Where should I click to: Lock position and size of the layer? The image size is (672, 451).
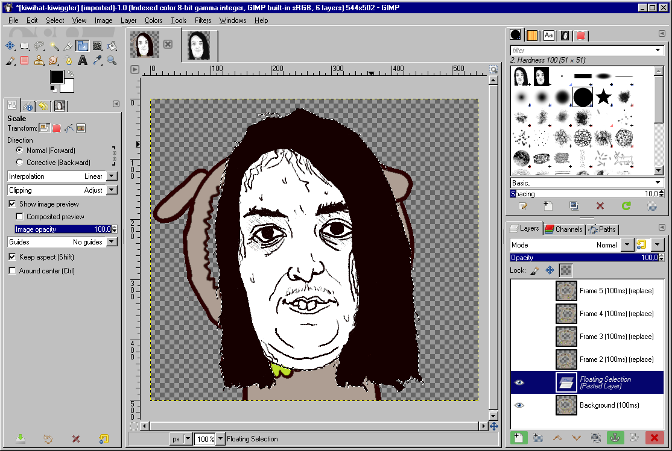click(x=550, y=270)
